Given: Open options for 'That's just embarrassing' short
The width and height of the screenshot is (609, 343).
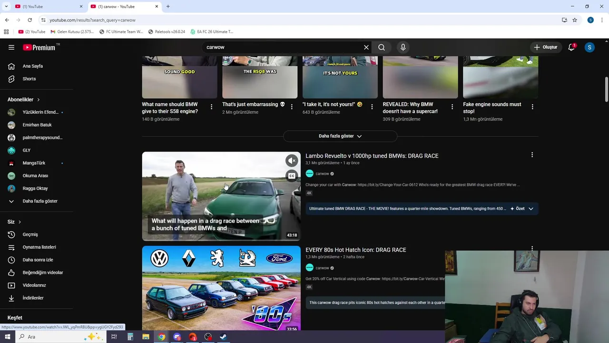Looking at the screenshot, I should 292,107.
